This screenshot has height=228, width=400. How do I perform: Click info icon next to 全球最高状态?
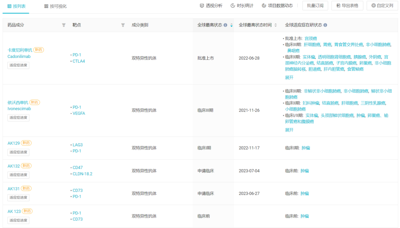[x=226, y=25]
